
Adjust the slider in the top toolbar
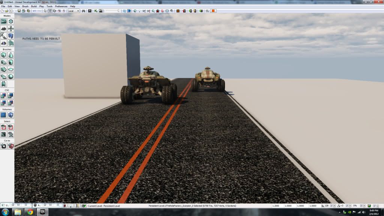coord(112,11)
